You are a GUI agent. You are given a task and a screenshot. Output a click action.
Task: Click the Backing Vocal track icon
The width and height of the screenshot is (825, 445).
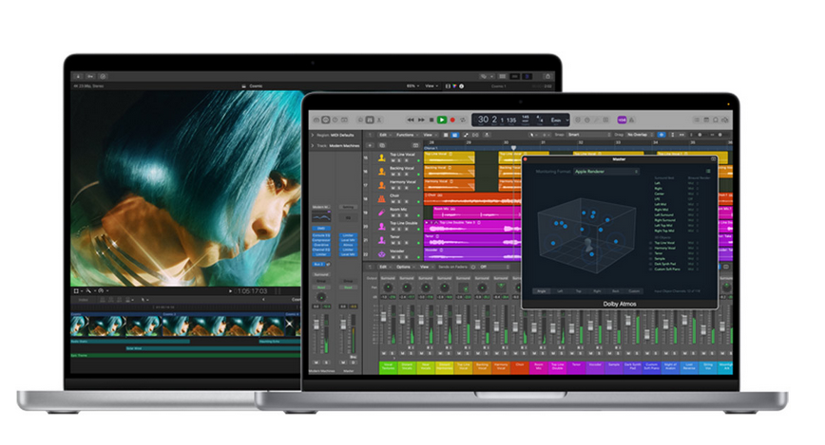(x=382, y=172)
